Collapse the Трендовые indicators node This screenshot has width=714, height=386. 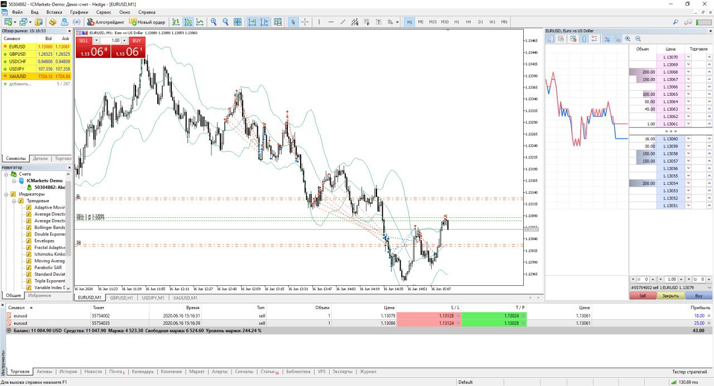pyautogui.click(x=13, y=201)
